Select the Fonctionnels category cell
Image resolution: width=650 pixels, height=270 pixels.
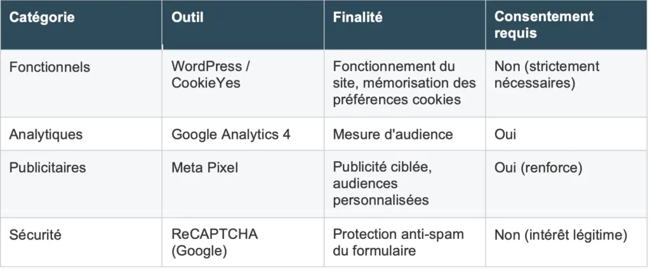[50, 67]
